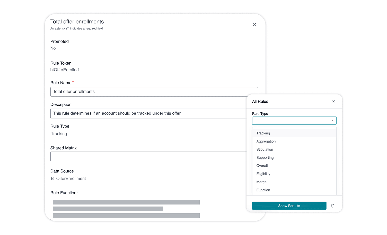The height and width of the screenshot is (235, 387).
Task: Click the Description text box
Action: (148, 113)
